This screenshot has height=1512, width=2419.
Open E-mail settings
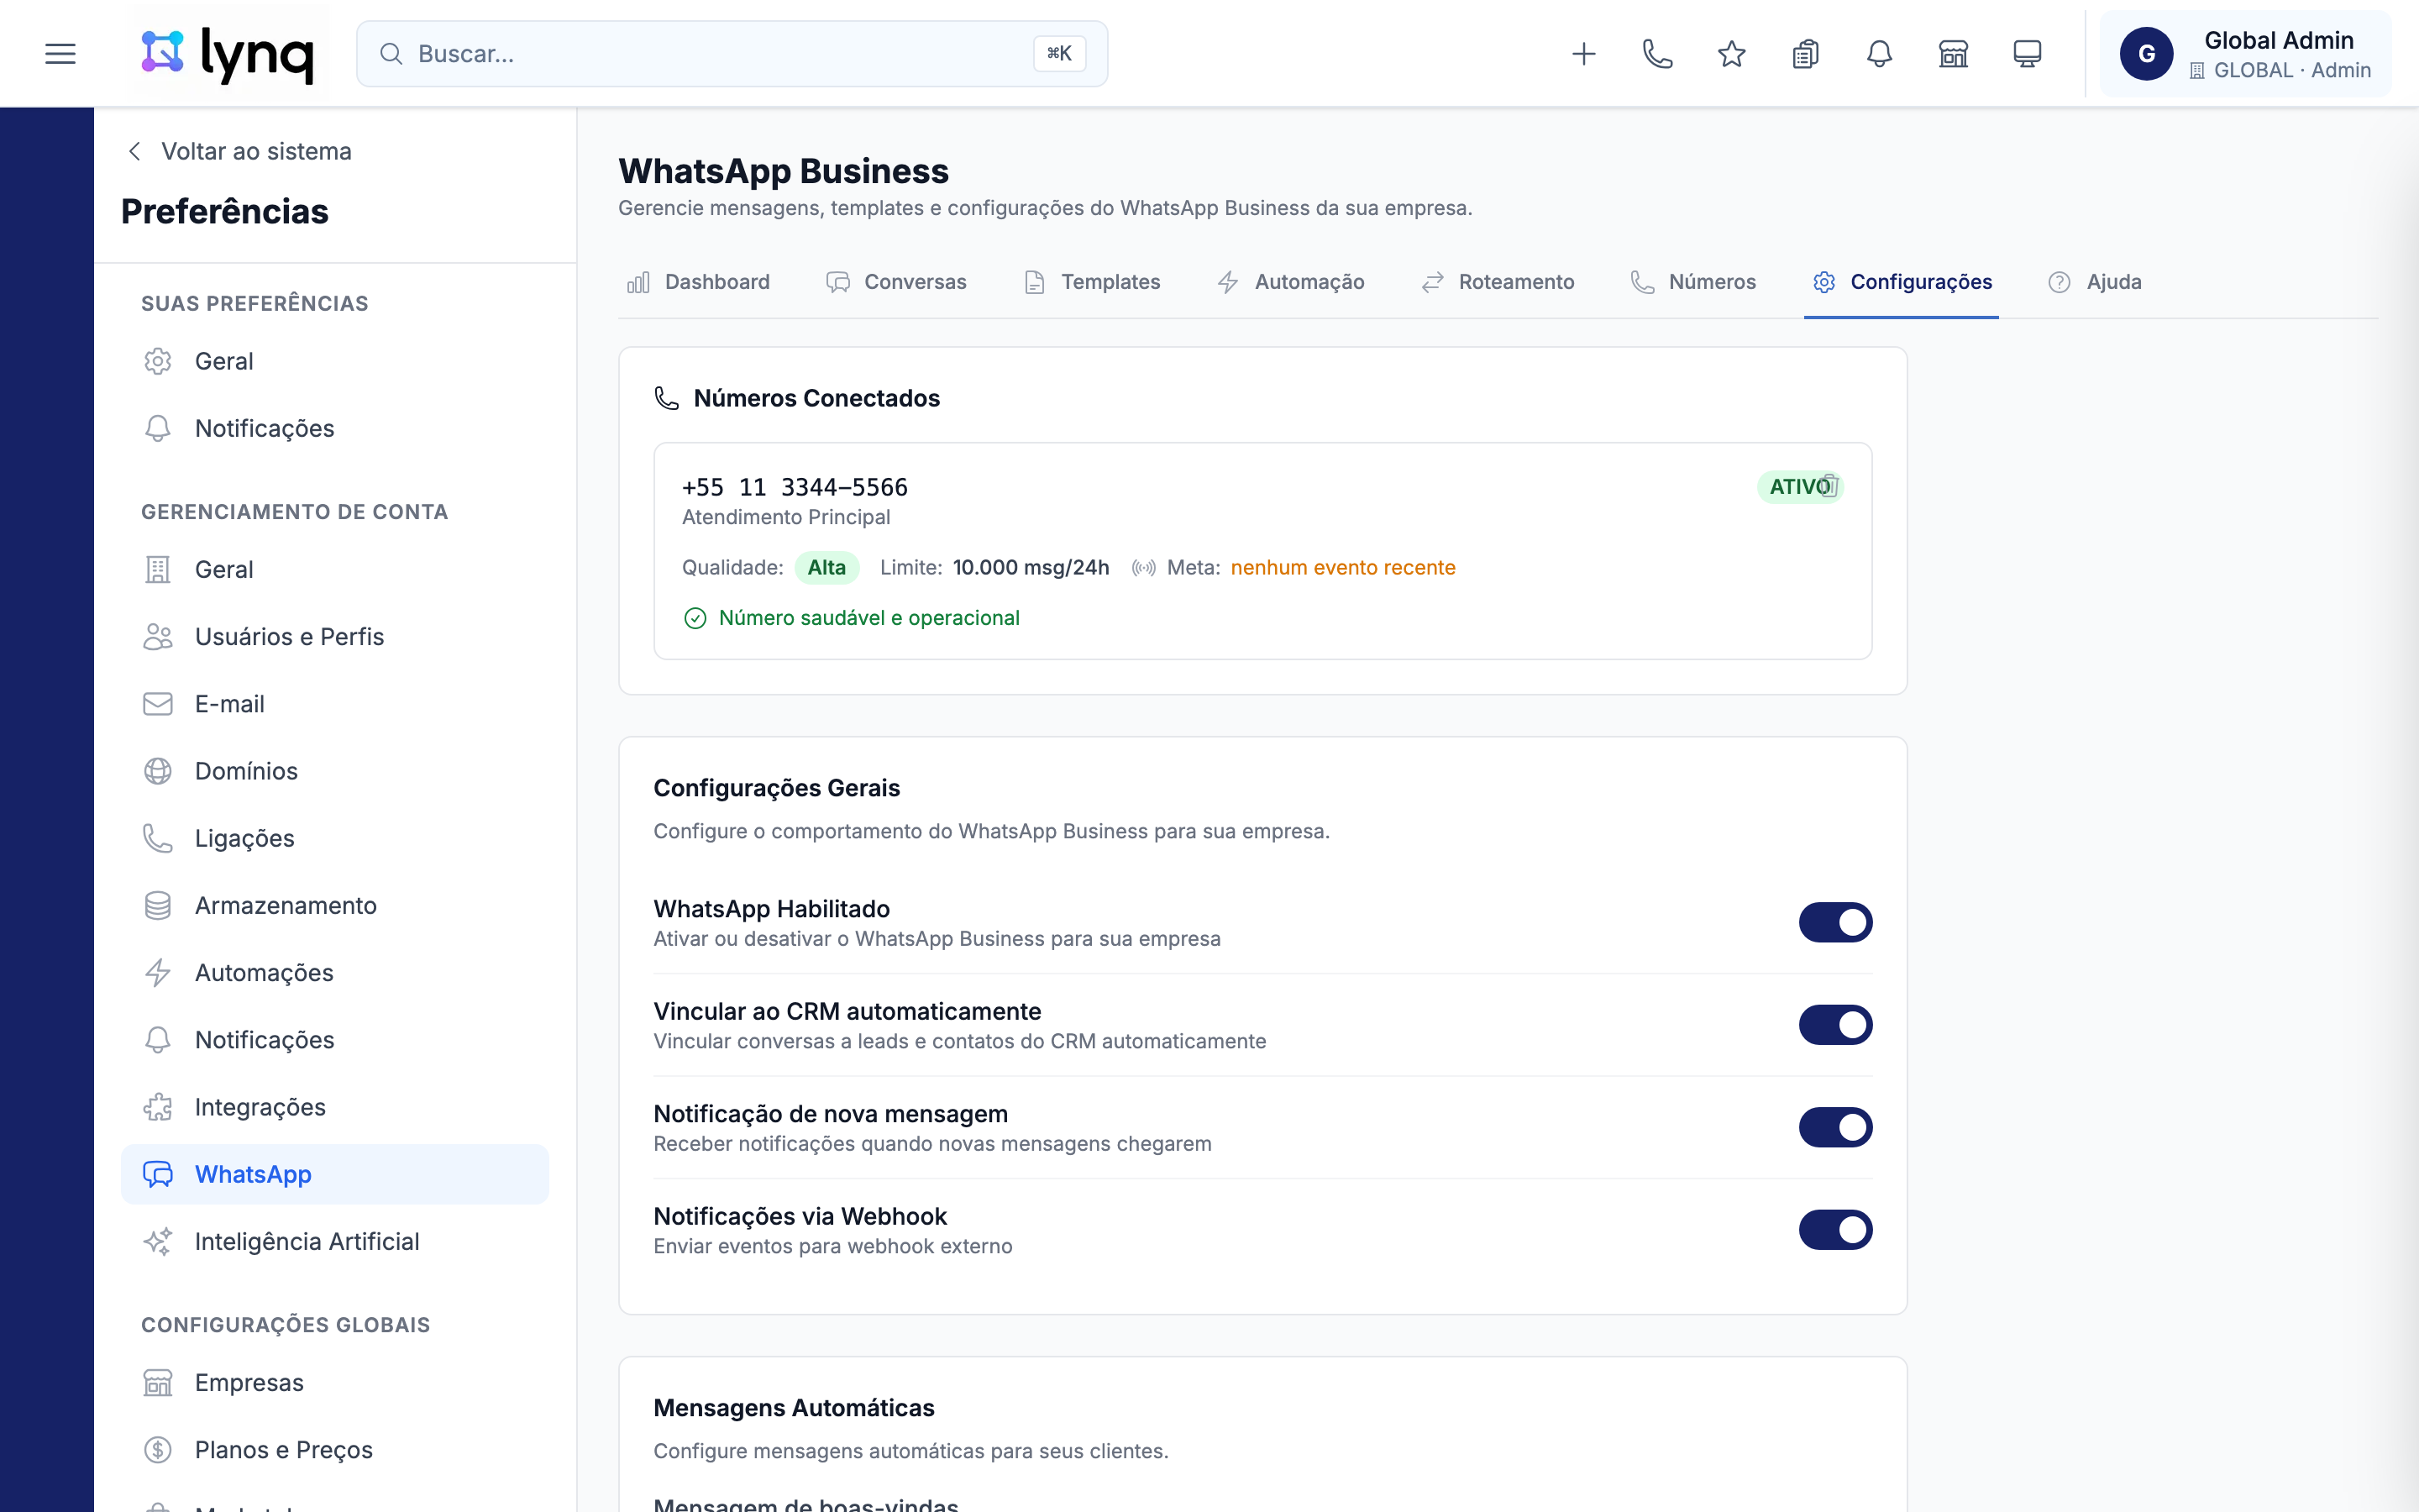pos(335,704)
